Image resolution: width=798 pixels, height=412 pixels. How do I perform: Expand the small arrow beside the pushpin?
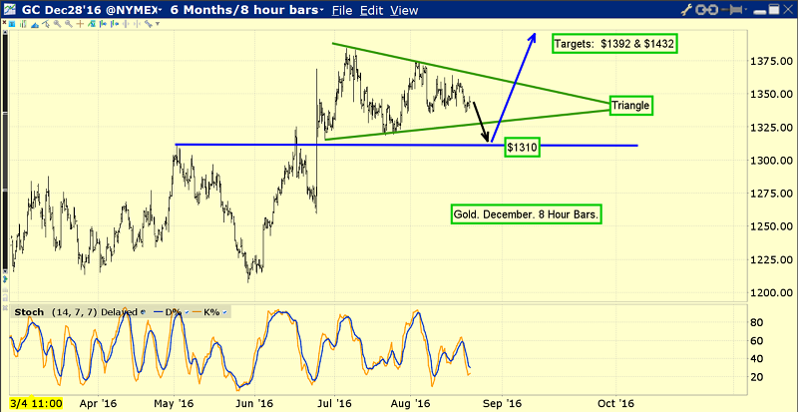(x=745, y=9)
